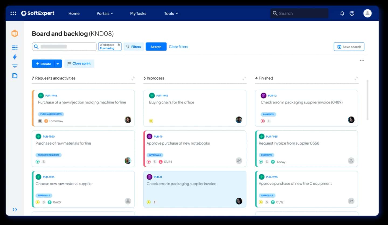Click the top navigation Search field
388x225 pixels.
pyautogui.click(x=299, y=13)
